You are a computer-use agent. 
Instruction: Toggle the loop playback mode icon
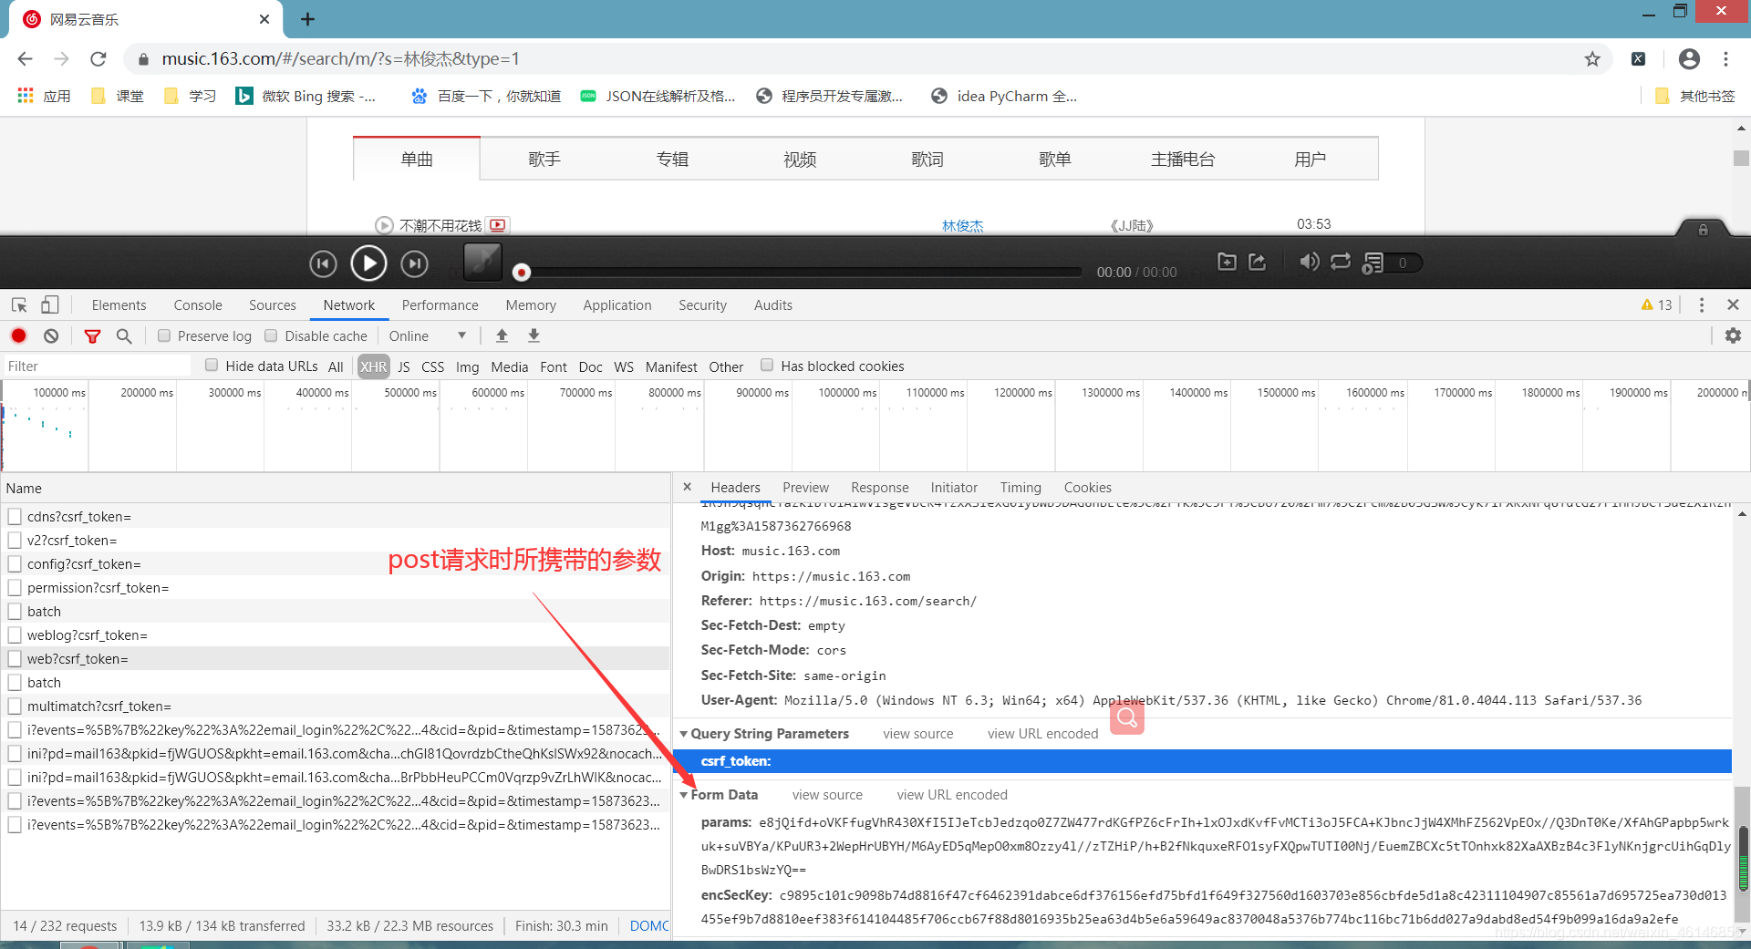click(1340, 263)
